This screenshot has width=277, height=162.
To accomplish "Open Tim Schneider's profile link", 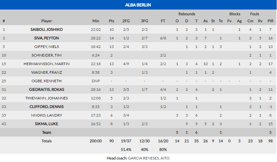I will coord(47,55).
